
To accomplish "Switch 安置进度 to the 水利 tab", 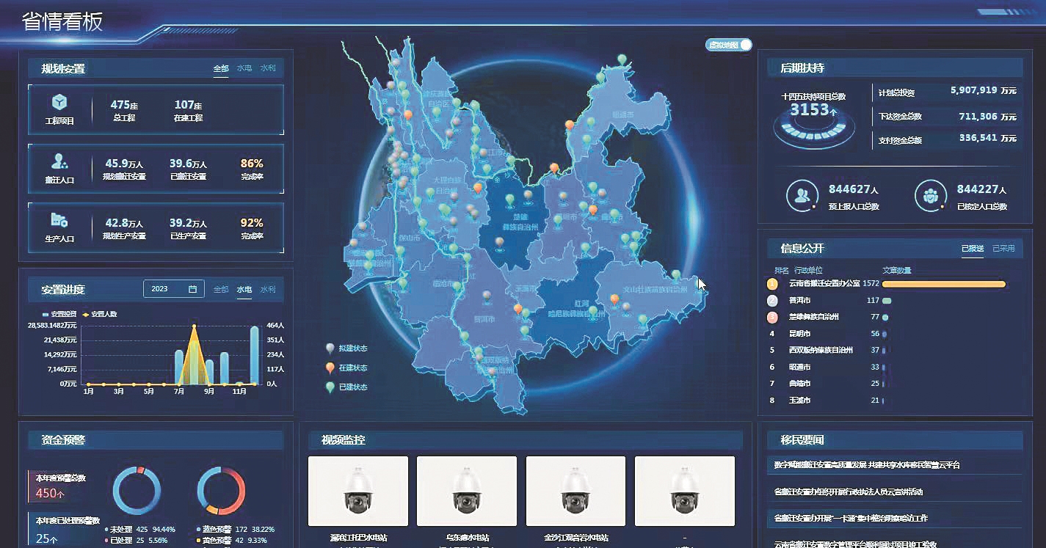I will [x=268, y=289].
